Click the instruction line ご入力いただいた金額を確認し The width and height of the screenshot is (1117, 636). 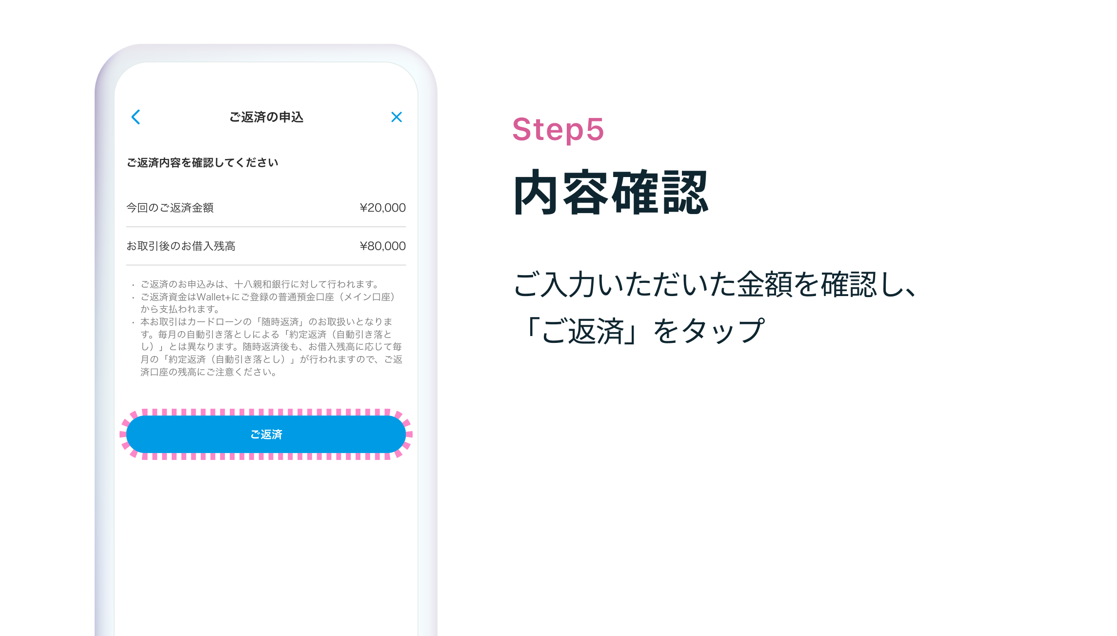[x=715, y=284]
